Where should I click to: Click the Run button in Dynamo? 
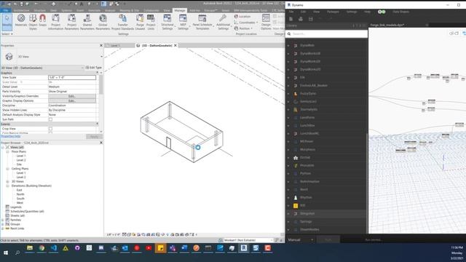pos(328,239)
